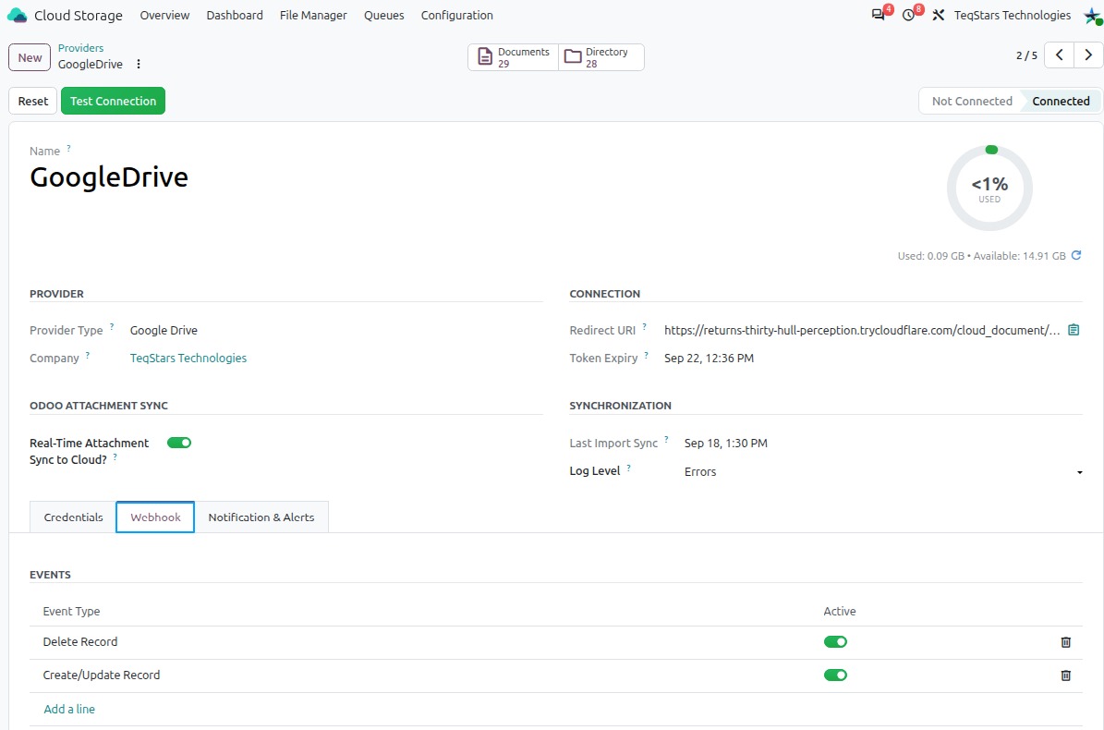Open the TeqStars Technologies company switcher

pyautogui.click(x=1012, y=15)
